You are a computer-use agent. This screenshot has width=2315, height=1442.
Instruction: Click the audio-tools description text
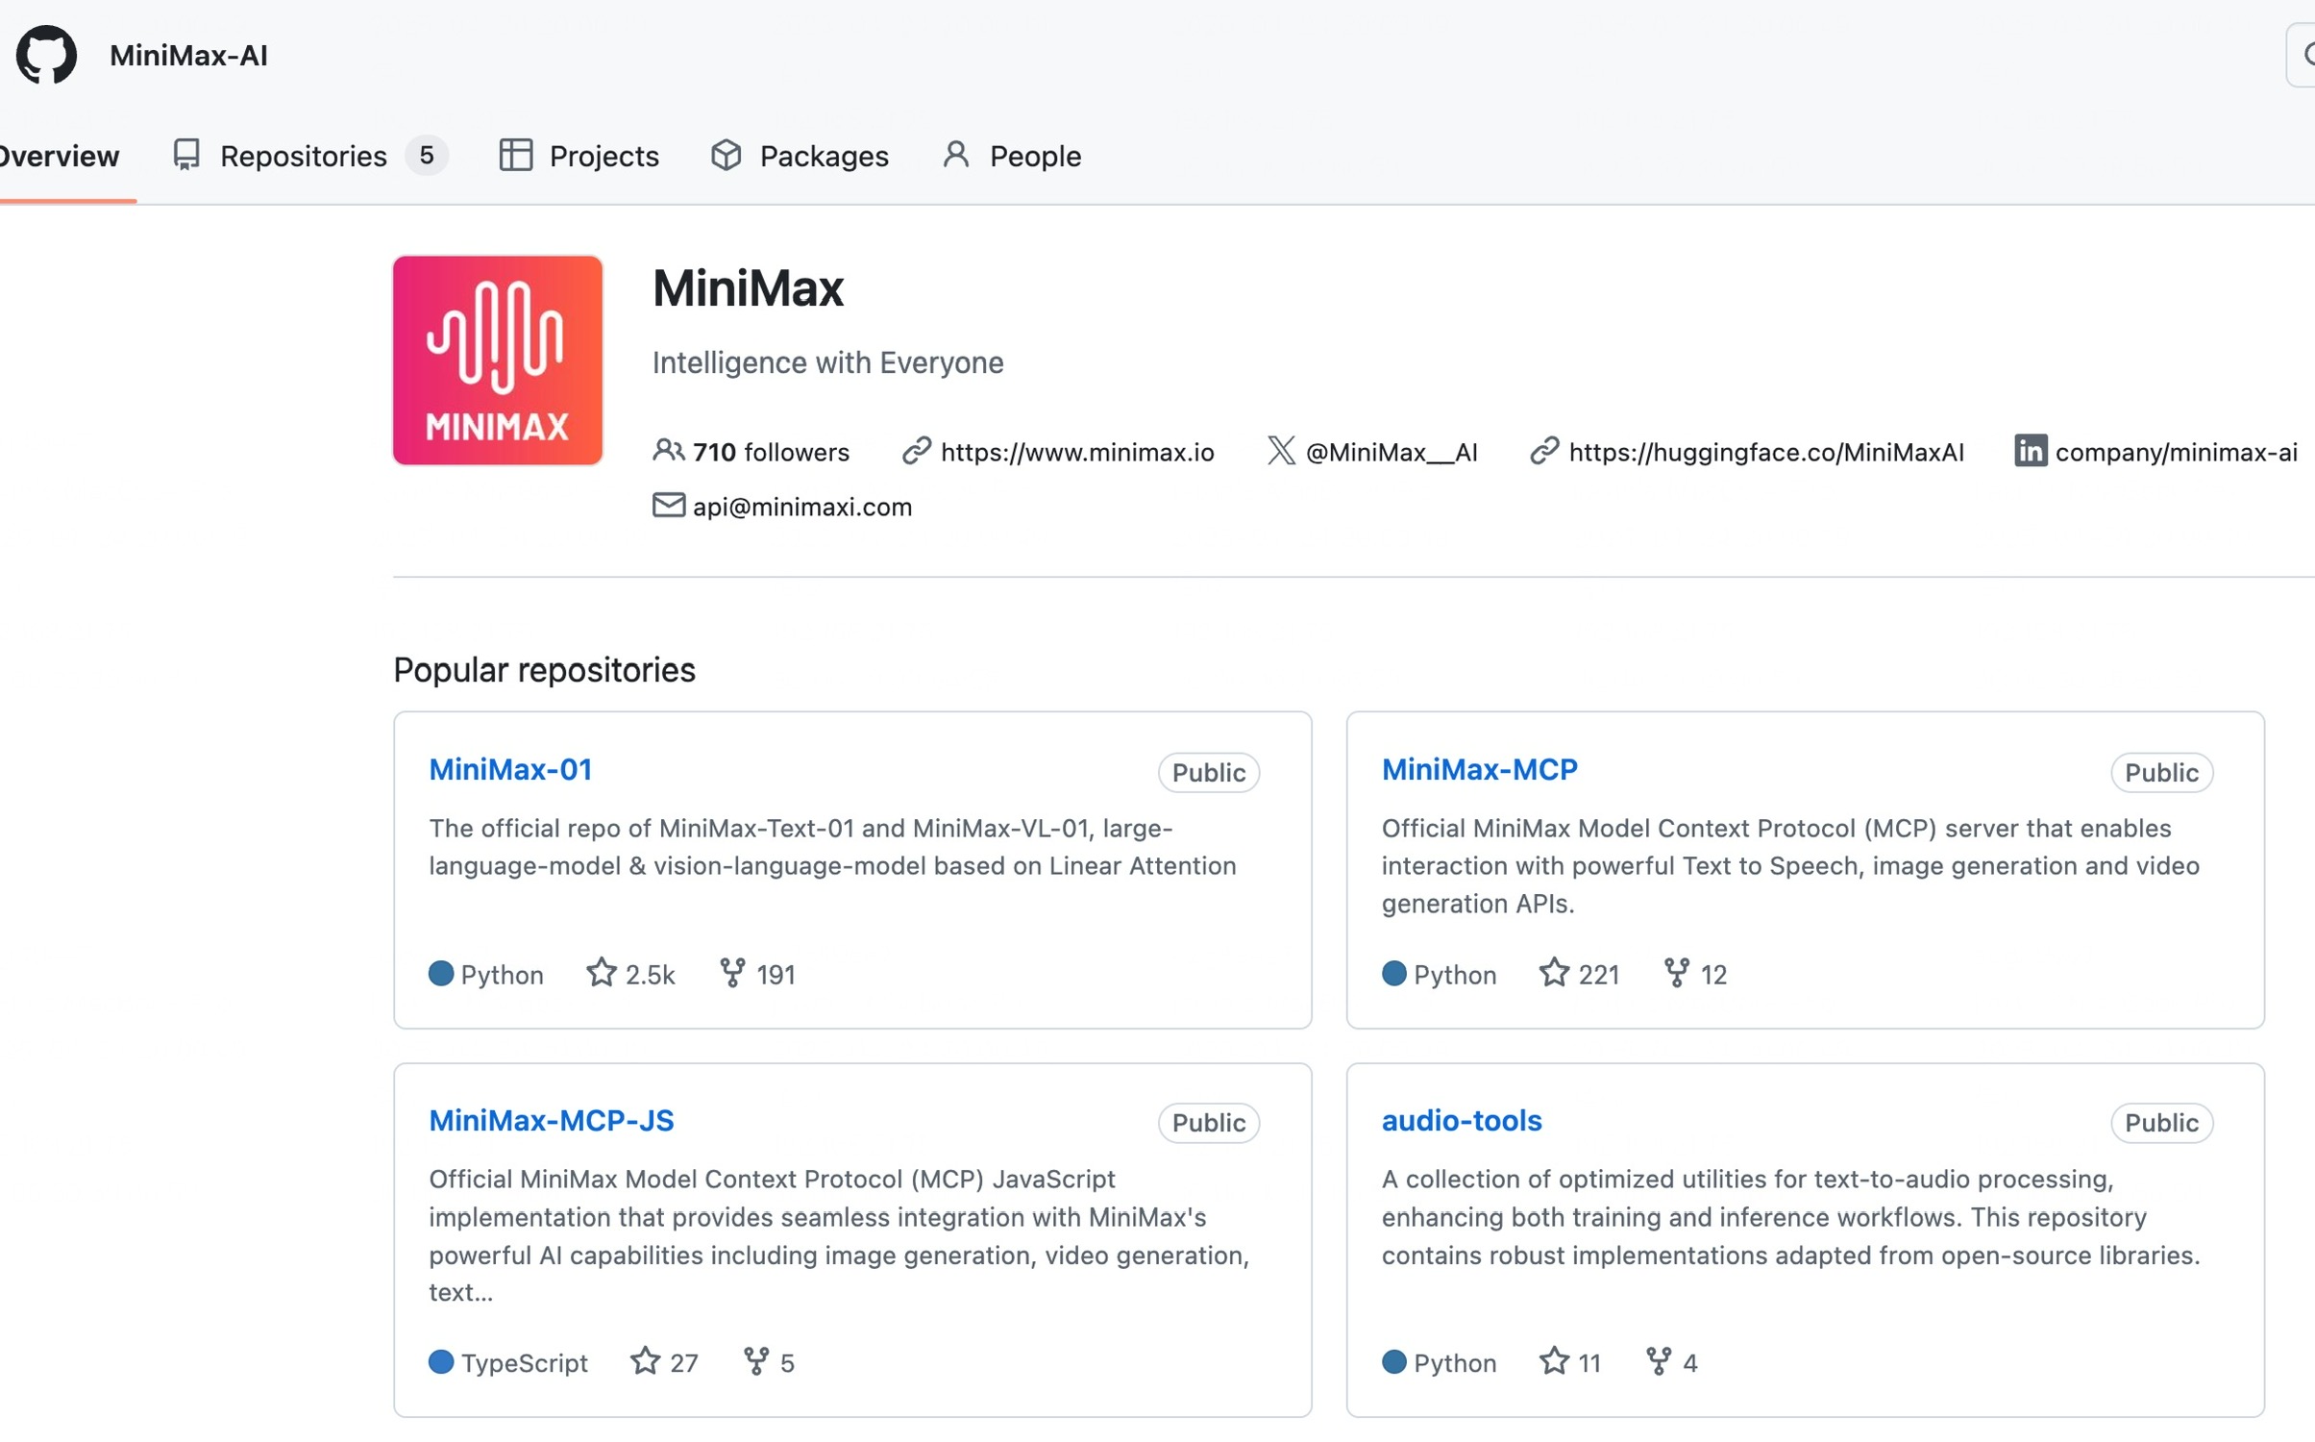pyautogui.click(x=1791, y=1217)
